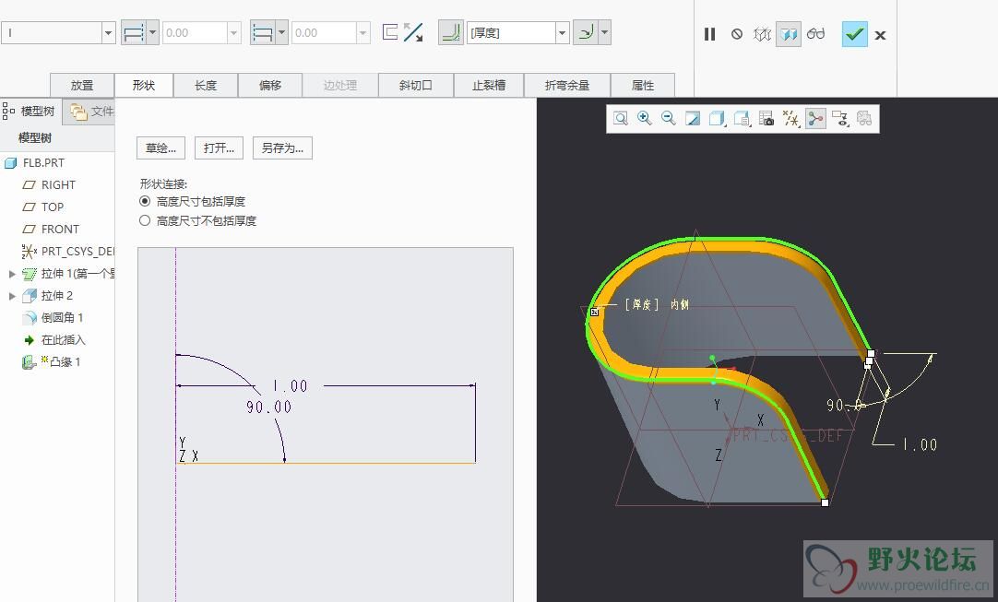Open the 属性 tab
This screenshot has width=998, height=602.
(643, 85)
